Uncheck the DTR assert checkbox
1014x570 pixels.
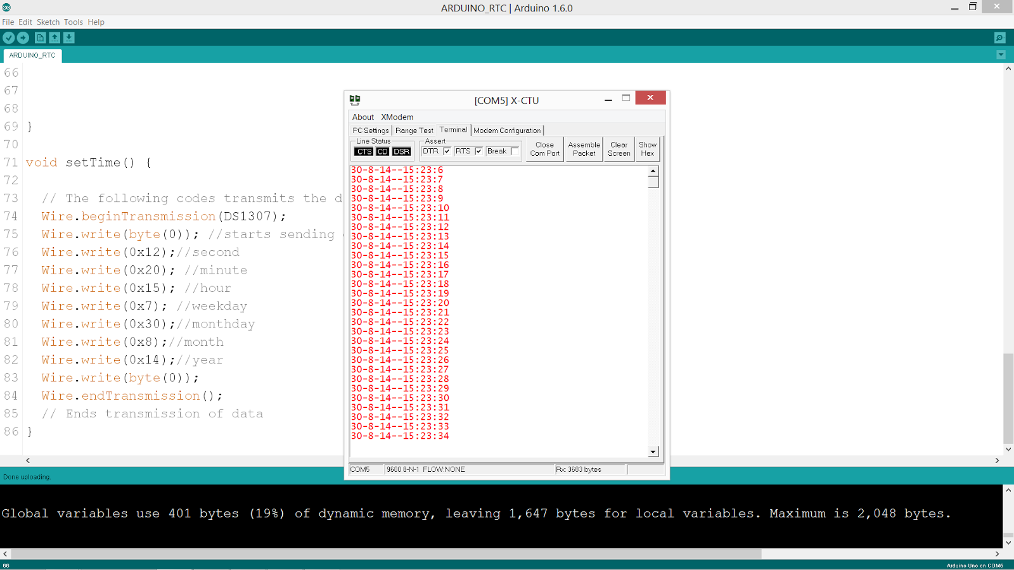click(447, 151)
